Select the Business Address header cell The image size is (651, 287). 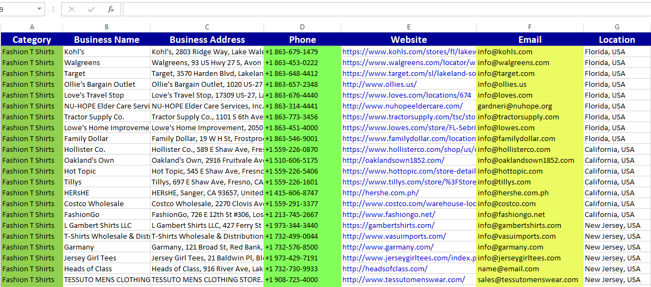[x=206, y=40]
